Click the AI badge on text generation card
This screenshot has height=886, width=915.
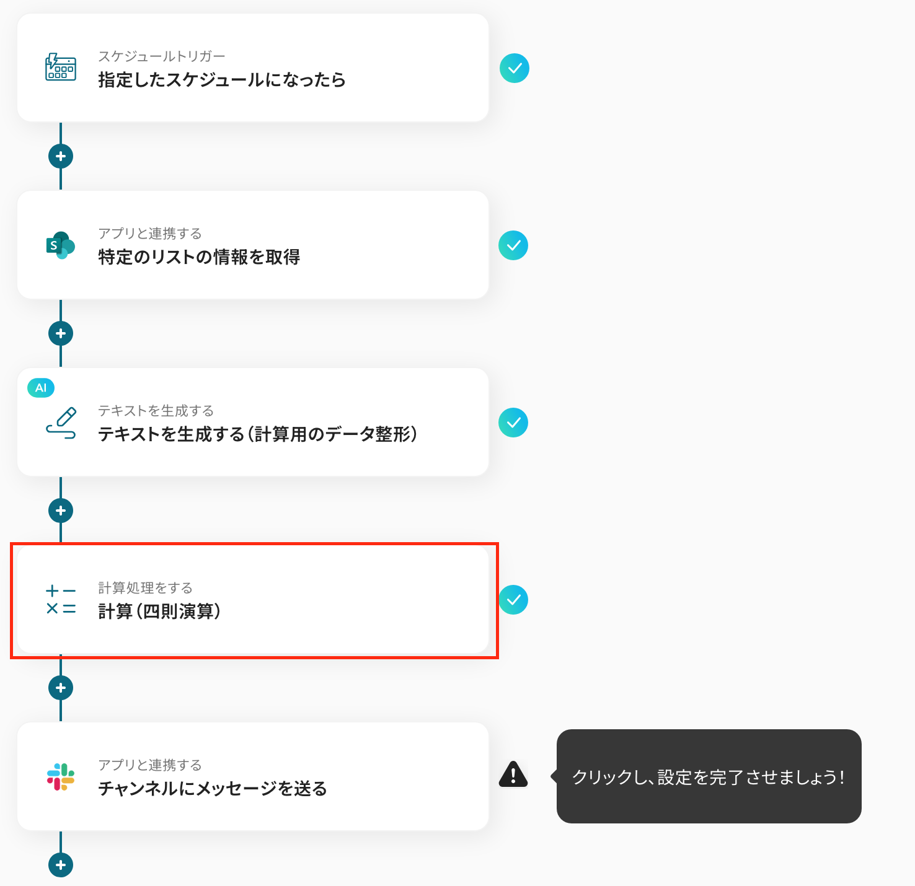coord(41,388)
